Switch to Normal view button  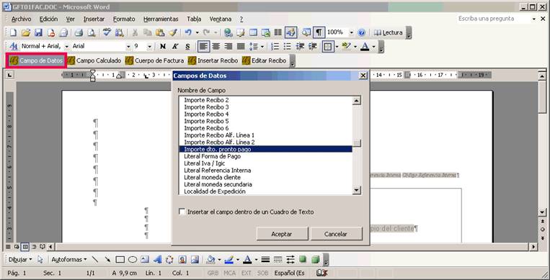pyautogui.click(x=8, y=247)
